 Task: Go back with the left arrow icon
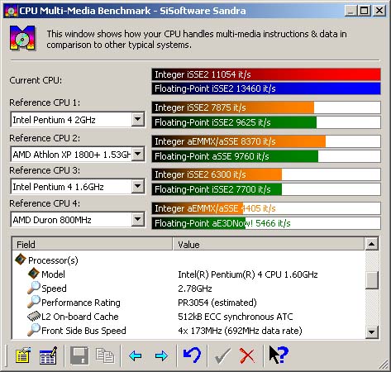136,355
